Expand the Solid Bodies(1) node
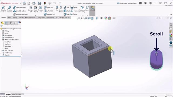The width and height of the screenshot is (173, 97). [1, 37]
